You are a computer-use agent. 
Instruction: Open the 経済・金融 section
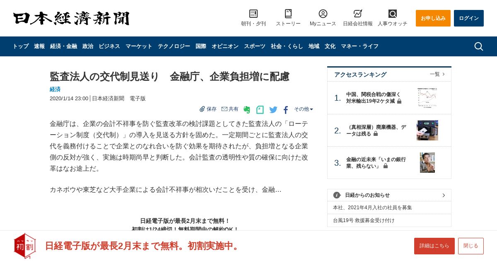(x=63, y=46)
